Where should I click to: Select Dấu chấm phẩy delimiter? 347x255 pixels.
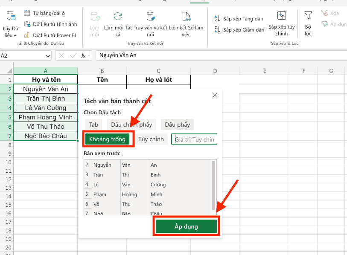[x=131, y=125]
